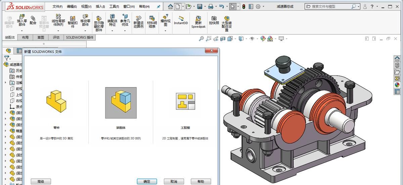403x185 pixels.
Task: Open the 窗口(W) menu
Action: [x=129, y=6]
